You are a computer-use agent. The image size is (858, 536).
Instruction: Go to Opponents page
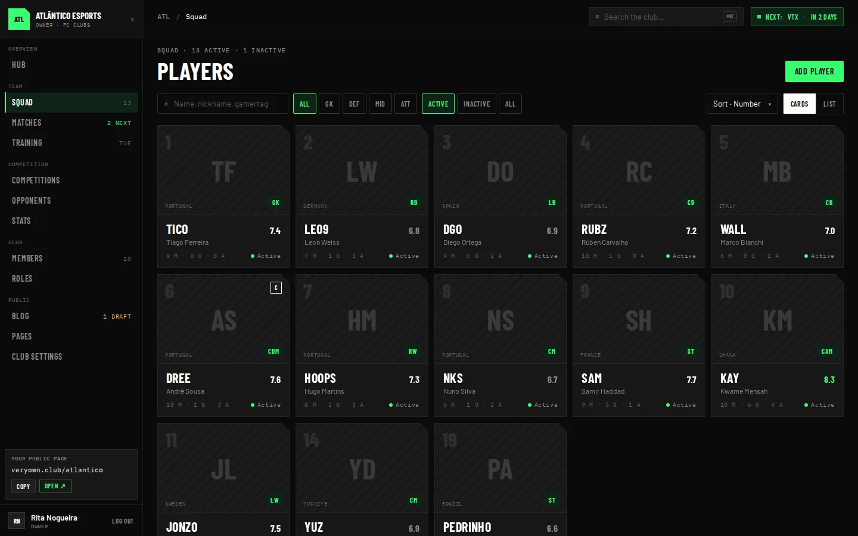[71, 201]
